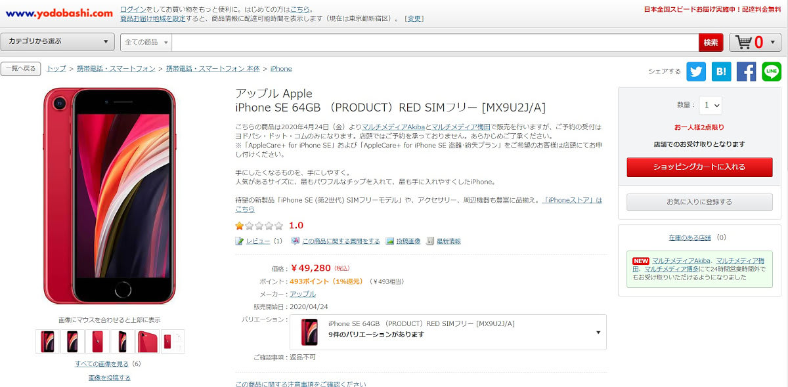The image size is (788, 387).
Task: Go to トップ breadcrumb
Action: (56, 69)
